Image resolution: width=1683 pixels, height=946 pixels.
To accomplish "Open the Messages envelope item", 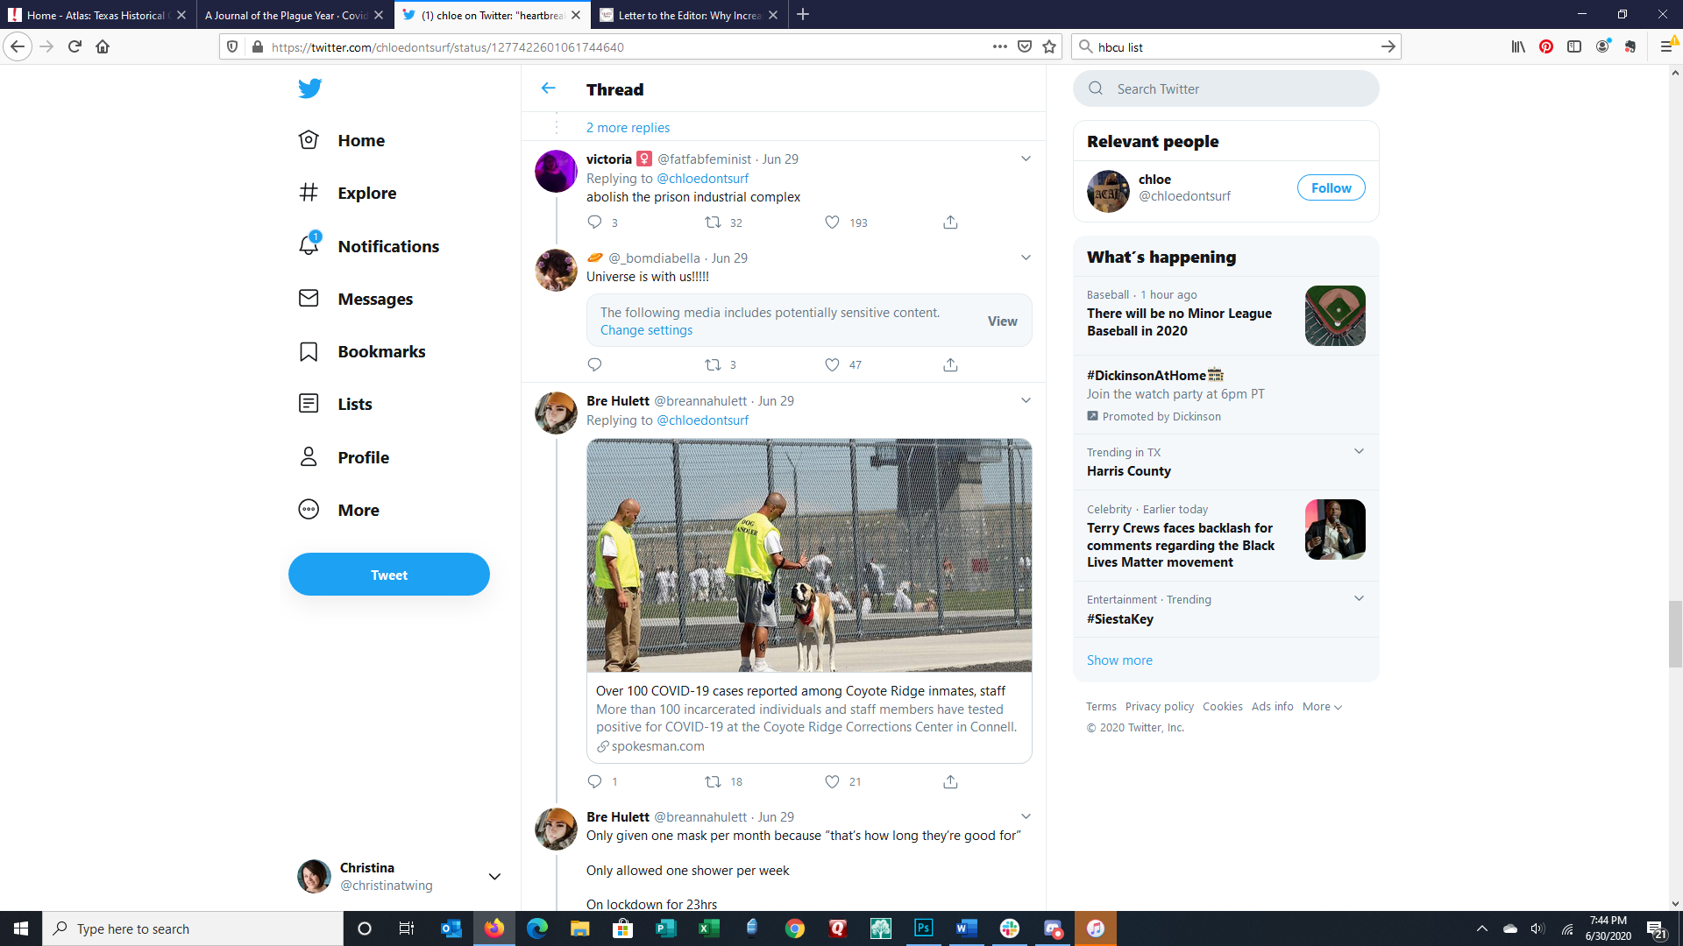I will [356, 299].
